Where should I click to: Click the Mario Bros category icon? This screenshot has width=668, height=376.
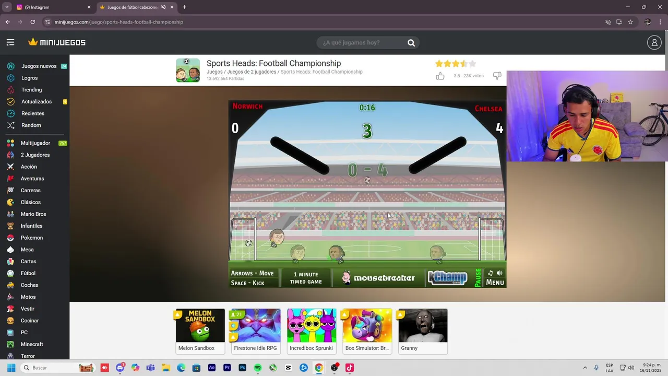point(10,214)
